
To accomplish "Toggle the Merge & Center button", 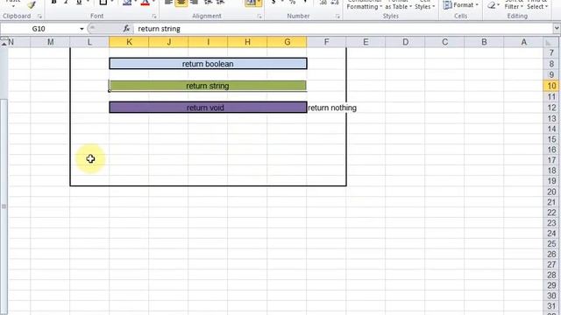I will click(x=250, y=3).
